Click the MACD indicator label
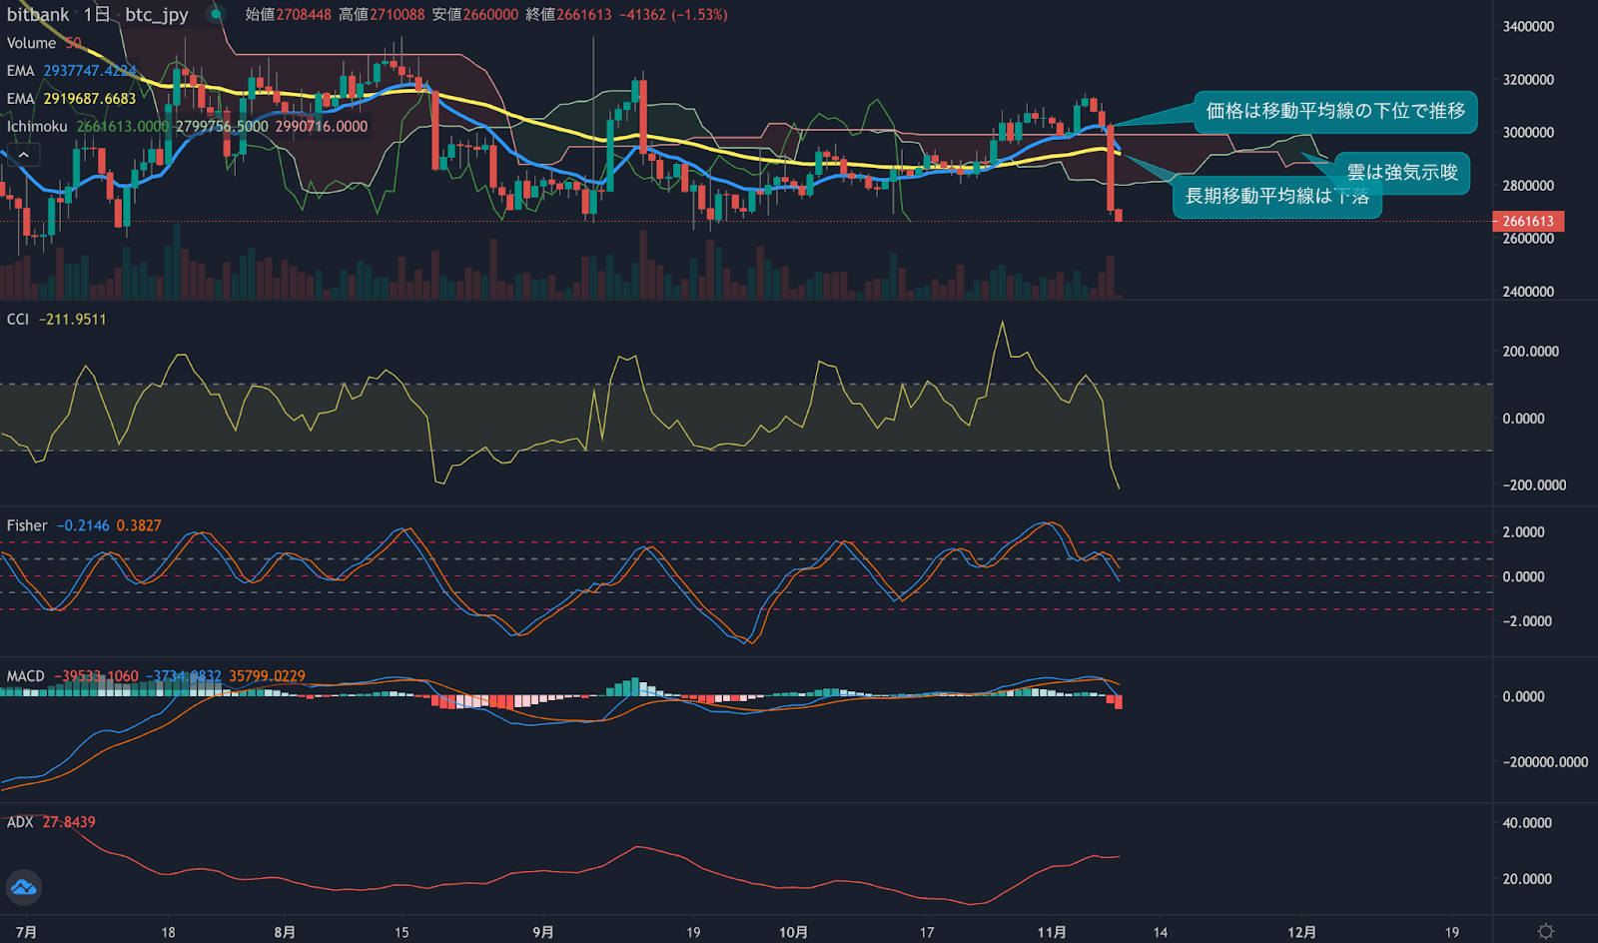Viewport: 1598px width, 943px height. [24, 675]
